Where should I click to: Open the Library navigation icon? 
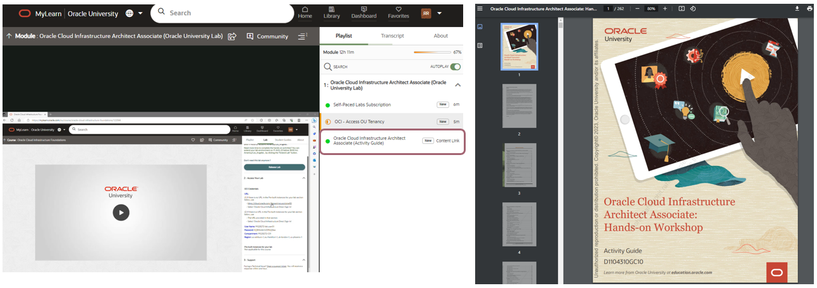click(333, 13)
